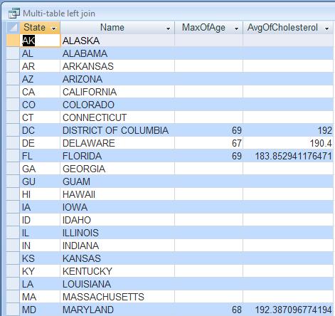Click the selected AK state cell

click(x=40, y=41)
